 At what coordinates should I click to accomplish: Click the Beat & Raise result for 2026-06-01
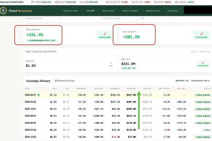(x=203, y=95)
